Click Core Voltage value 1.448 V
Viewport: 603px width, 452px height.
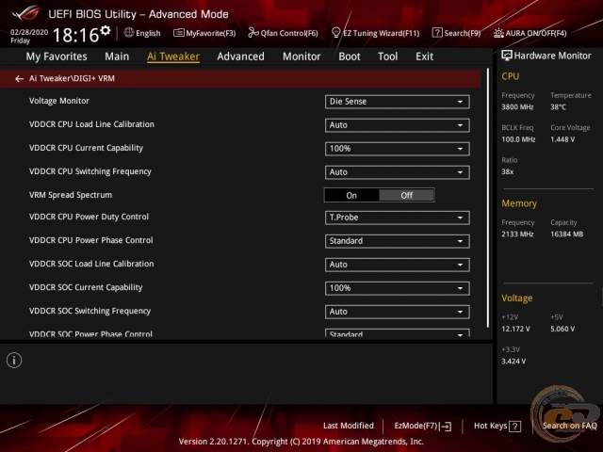(x=562, y=139)
